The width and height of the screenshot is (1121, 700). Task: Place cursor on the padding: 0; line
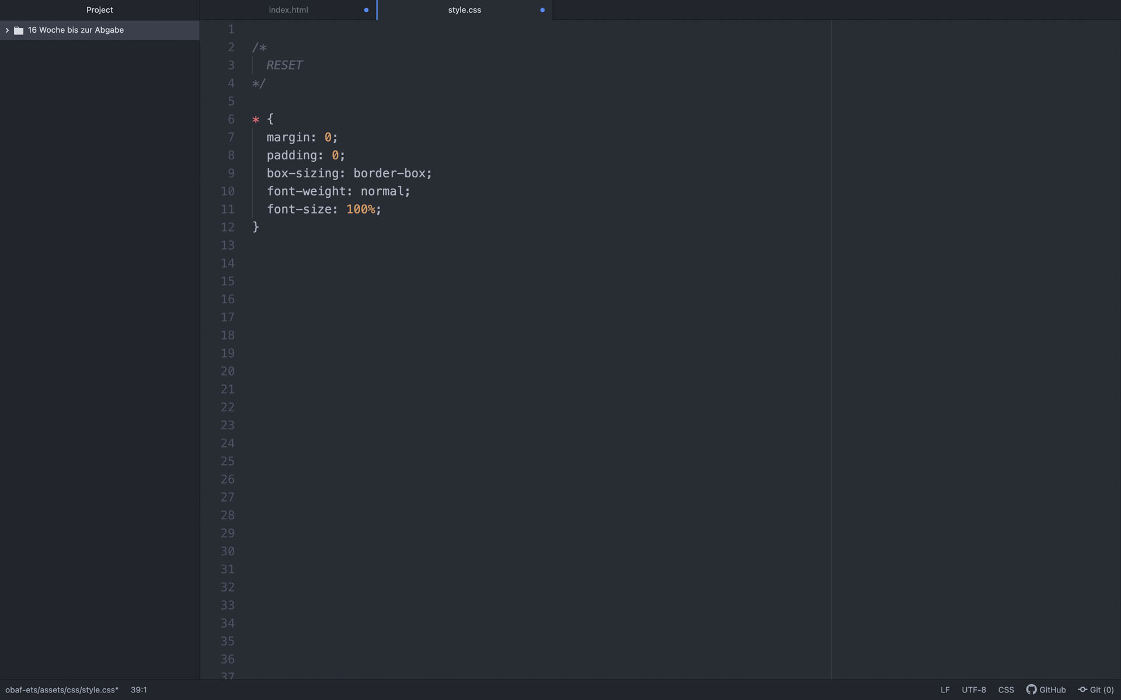click(x=306, y=156)
